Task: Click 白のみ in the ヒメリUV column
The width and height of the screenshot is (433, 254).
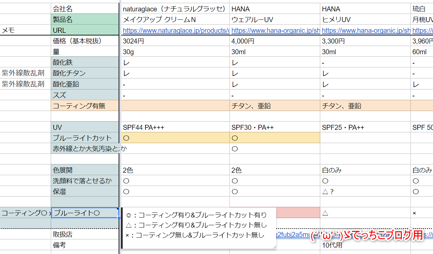Action: click(365, 170)
